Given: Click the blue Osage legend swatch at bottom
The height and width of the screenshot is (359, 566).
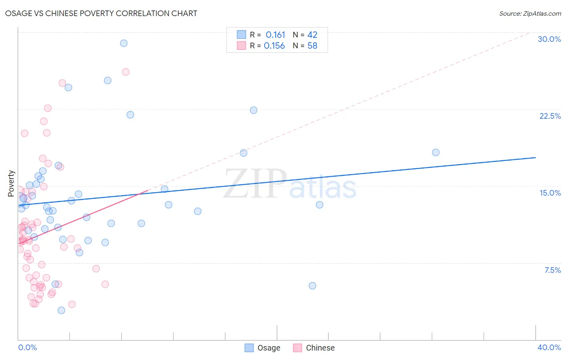Looking at the screenshot, I should coord(249,348).
